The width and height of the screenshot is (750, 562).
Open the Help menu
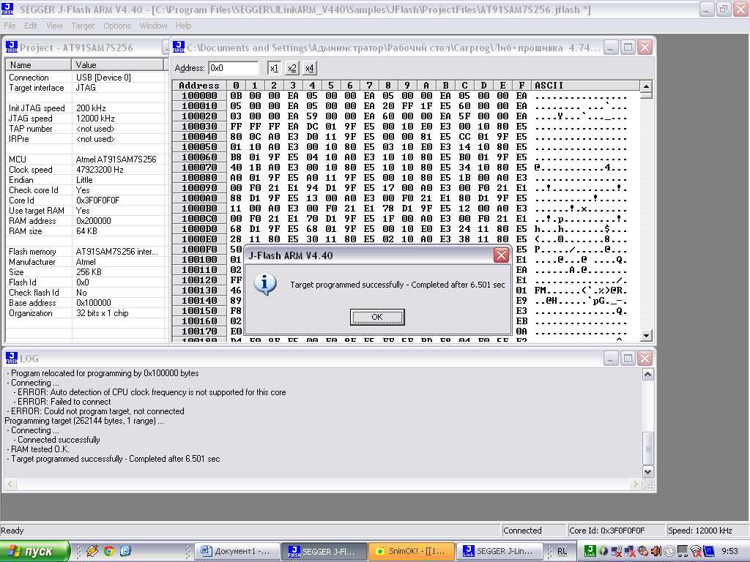tap(183, 26)
